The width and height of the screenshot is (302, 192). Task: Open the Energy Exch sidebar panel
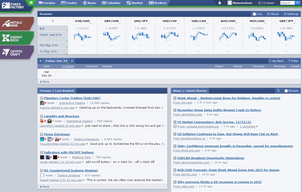point(17,38)
